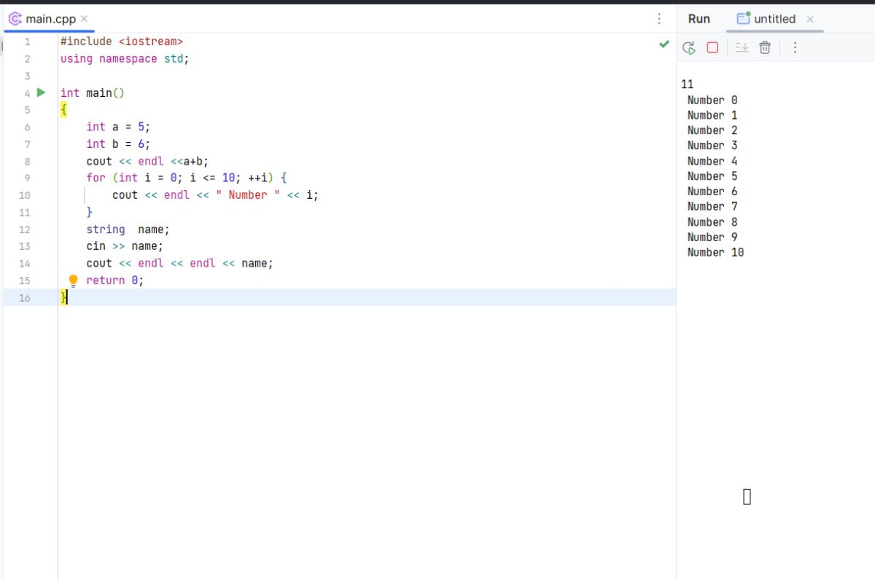Clear console output with trash icon
The image size is (875, 580).
pyautogui.click(x=765, y=47)
